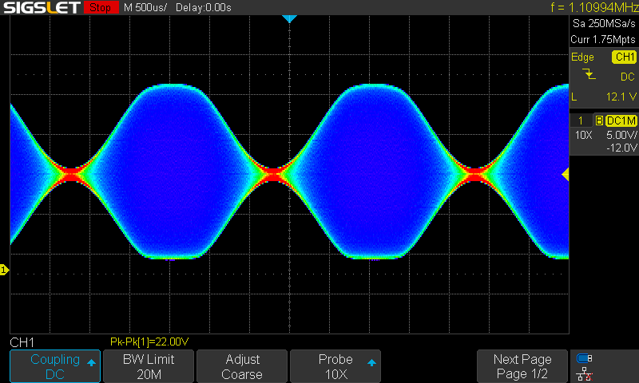639x383 pixels.
Task: Click the Delay:0.00s readout
Action: [x=204, y=7]
